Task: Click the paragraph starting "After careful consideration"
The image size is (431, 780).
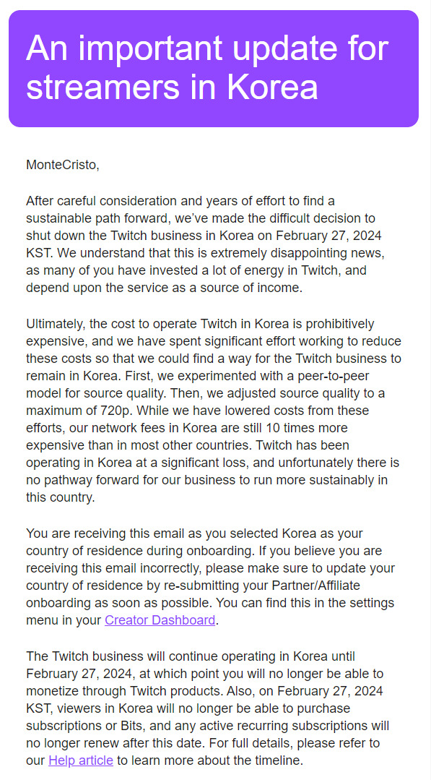Action: click(204, 244)
